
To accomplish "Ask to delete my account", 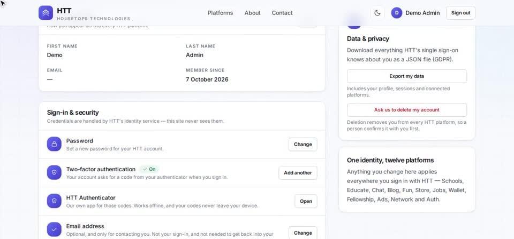I will click(407, 110).
